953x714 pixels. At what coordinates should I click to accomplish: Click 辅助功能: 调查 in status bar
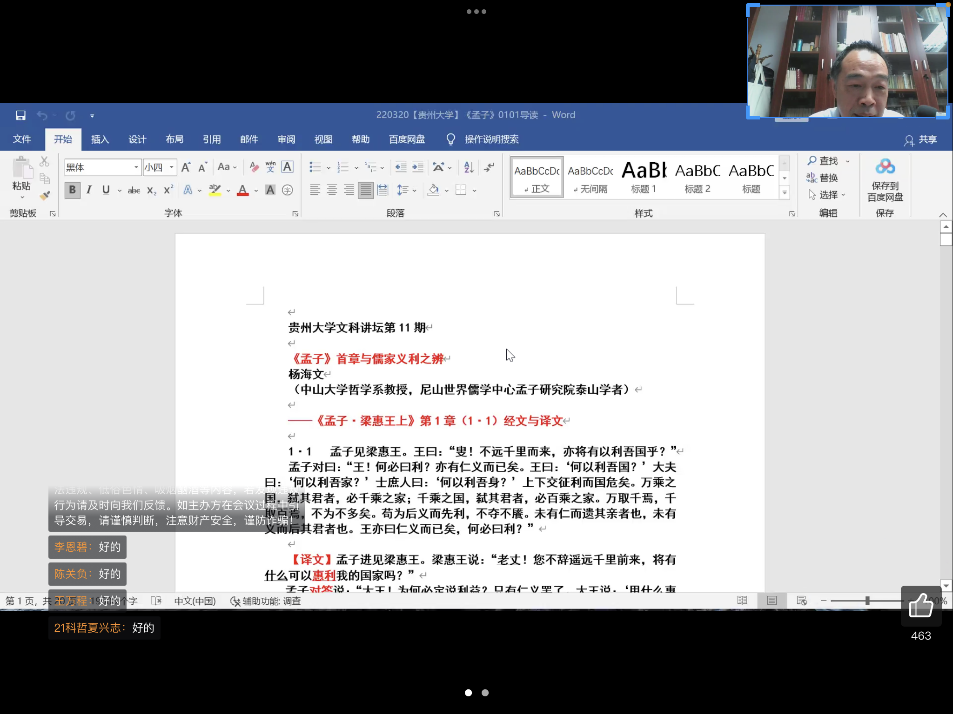click(x=266, y=601)
